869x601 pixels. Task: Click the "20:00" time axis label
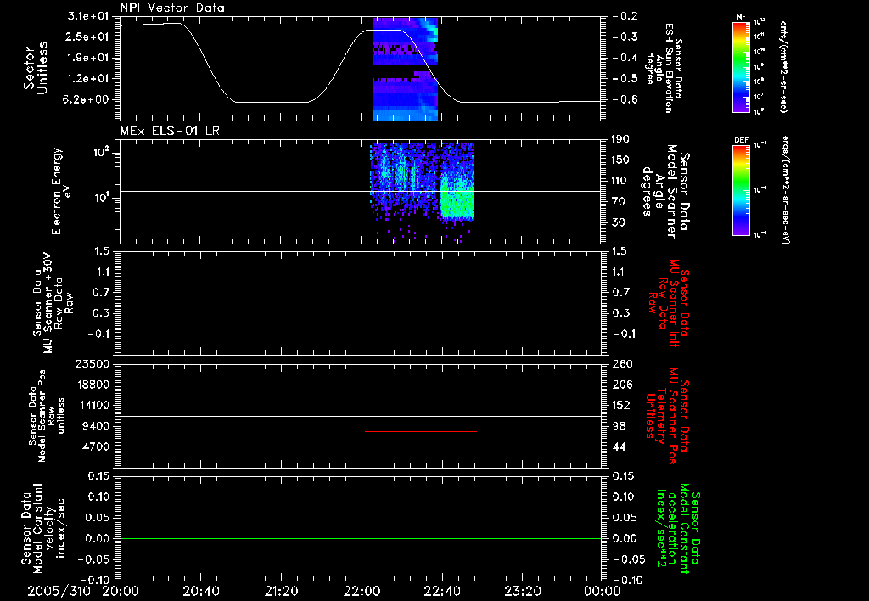(121, 591)
